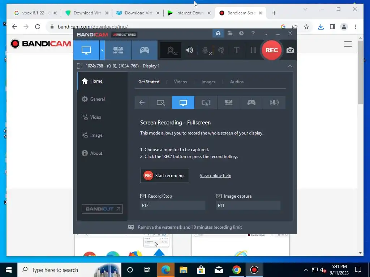Select the fullscreen monitor mode icon
The image size is (370, 277).
tap(183, 102)
